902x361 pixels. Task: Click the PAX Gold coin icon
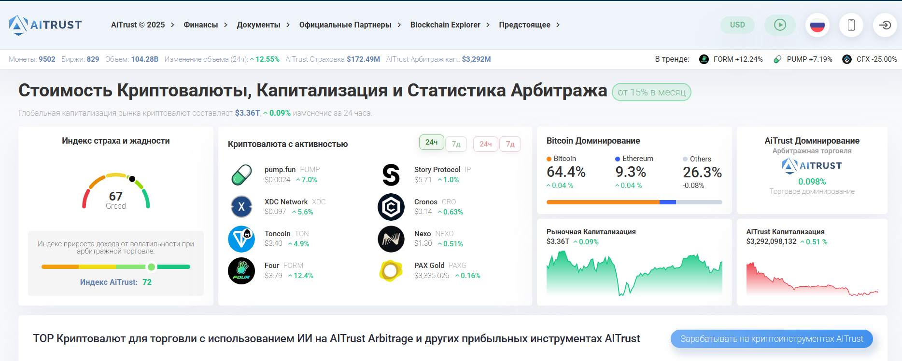click(391, 271)
